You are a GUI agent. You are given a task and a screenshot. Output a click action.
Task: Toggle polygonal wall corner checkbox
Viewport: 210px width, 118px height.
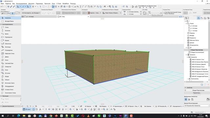pos(163,13)
